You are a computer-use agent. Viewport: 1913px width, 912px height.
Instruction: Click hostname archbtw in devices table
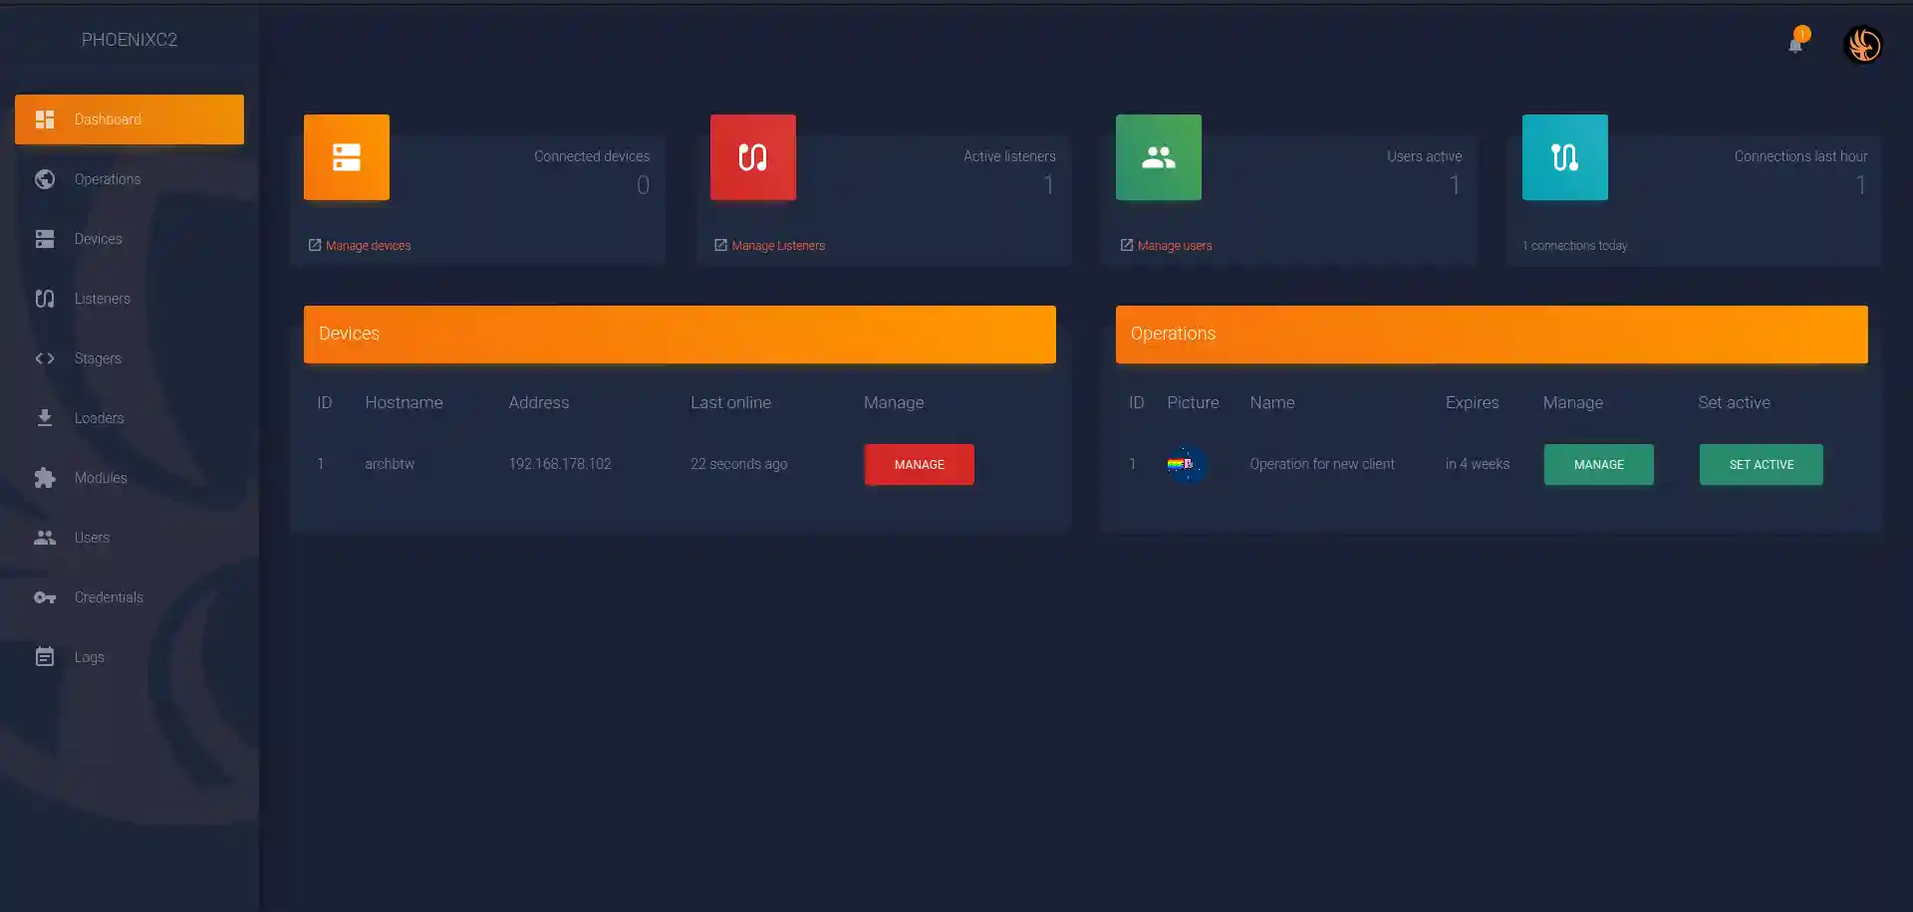(390, 464)
